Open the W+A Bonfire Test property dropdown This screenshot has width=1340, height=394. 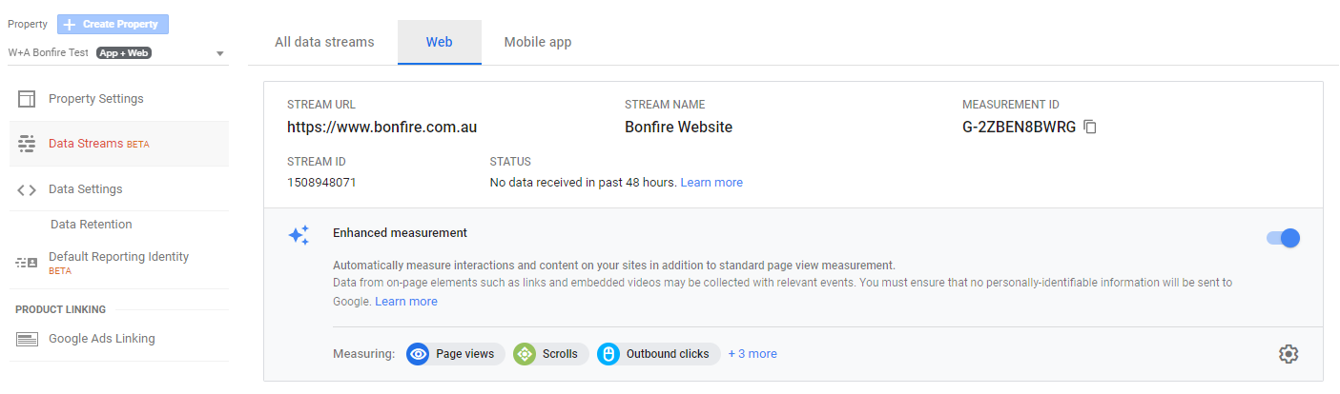click(x=117, y=53)
